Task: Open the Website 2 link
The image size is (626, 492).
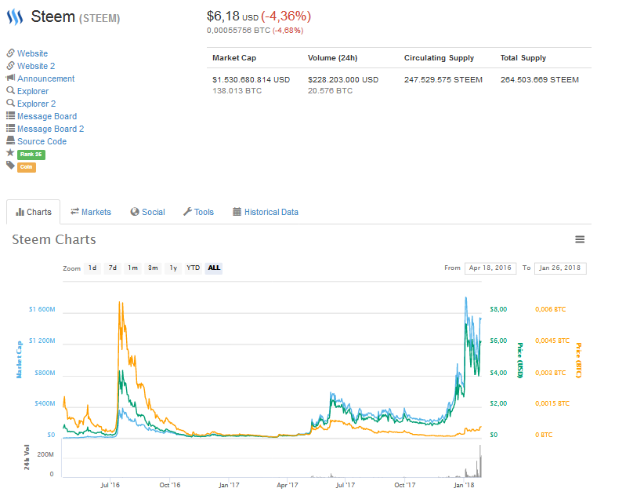Action: pos(36,66)
